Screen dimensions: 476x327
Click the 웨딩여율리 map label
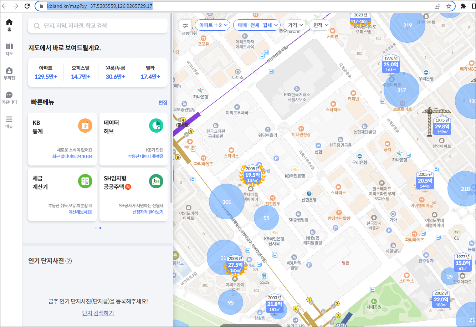pos(268,135)
